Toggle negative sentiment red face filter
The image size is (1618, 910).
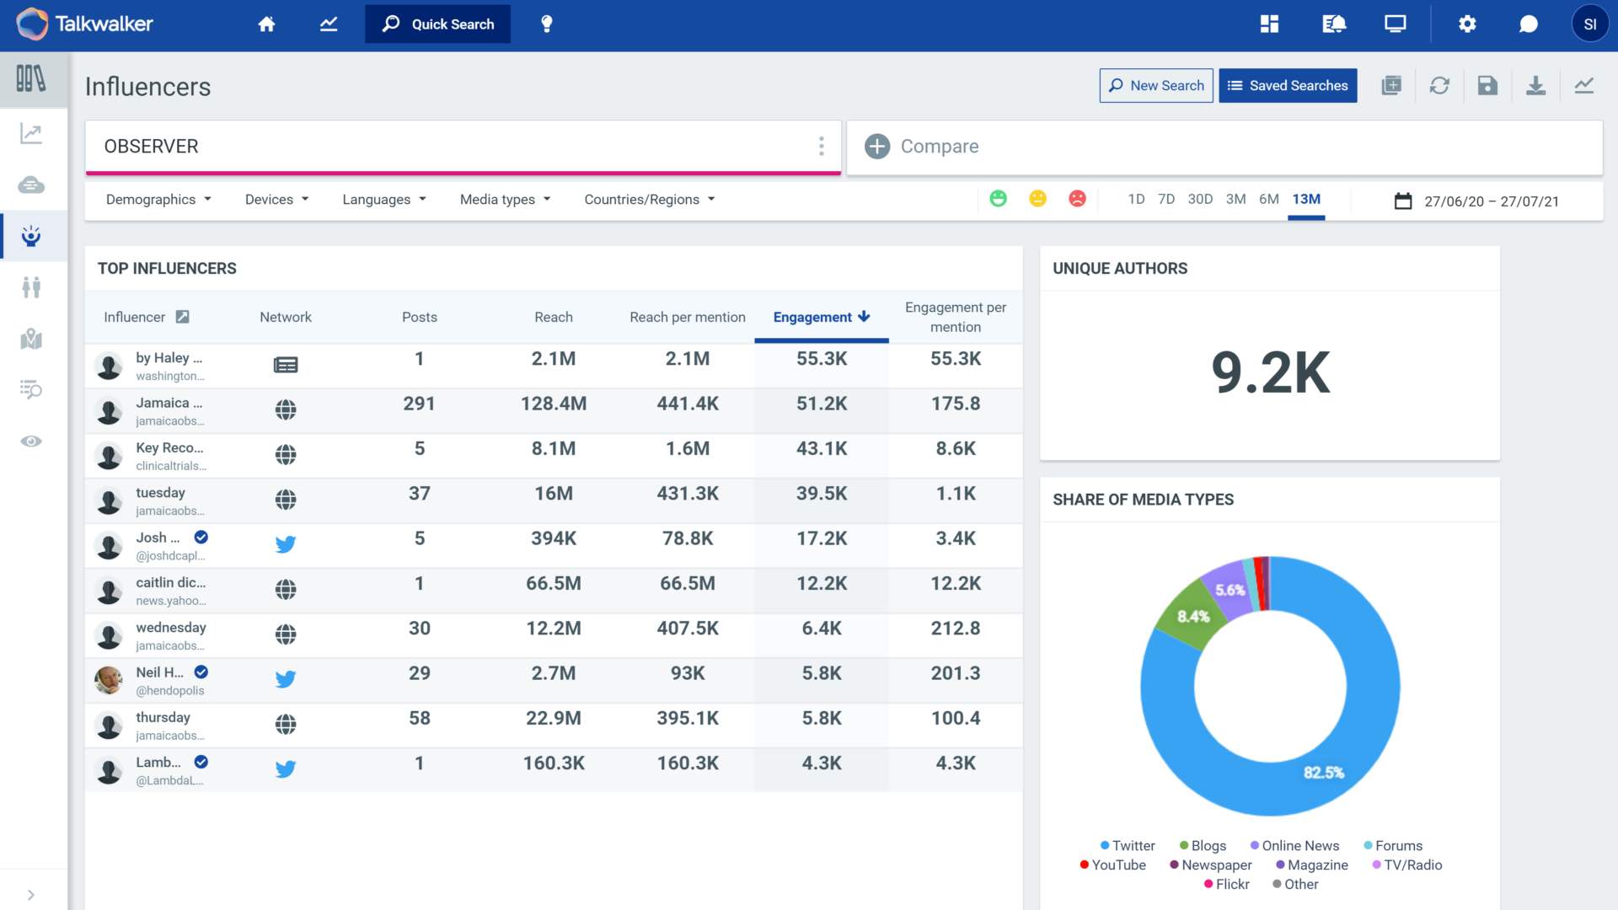click(1077, 199)
